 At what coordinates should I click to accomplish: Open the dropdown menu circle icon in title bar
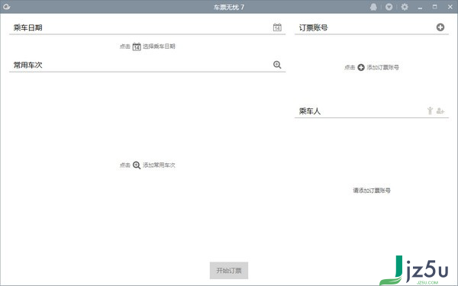pos(389,7)
